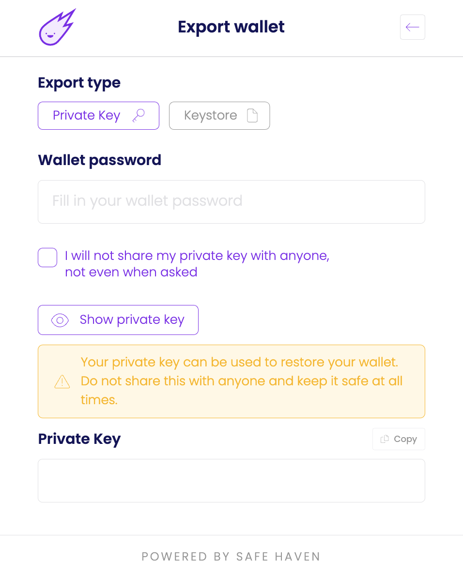Select the Private Key export type
Image resolution: width=463 pixels, height=577 pixels.
(87, 116)
